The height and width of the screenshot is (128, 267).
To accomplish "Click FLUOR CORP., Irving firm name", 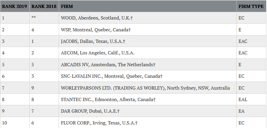I will click(99, 123).
